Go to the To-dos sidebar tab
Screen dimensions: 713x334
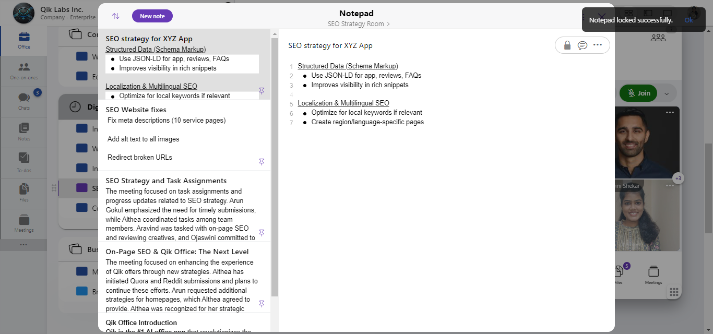(24, 162)
